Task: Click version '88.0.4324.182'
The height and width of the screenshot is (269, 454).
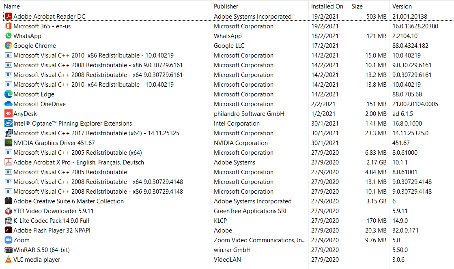Action: pyautogui.click(x=410, y=46)
